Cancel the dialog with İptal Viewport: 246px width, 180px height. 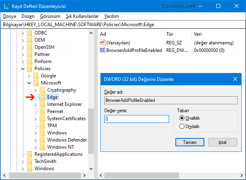click(x=223, y=142)
